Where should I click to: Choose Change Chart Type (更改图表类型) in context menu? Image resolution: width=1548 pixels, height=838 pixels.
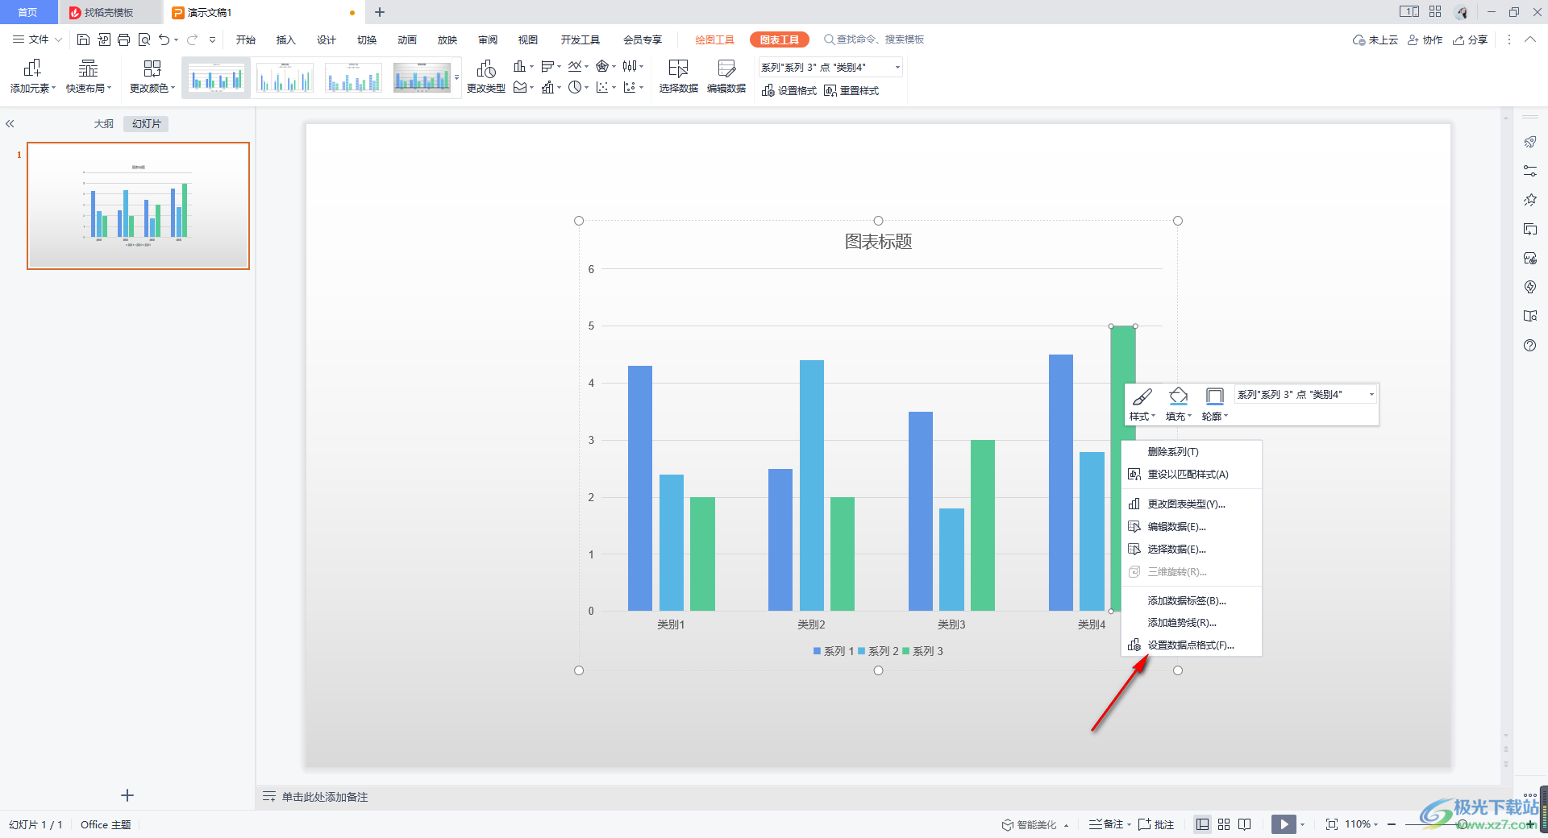click(1191, 504)
